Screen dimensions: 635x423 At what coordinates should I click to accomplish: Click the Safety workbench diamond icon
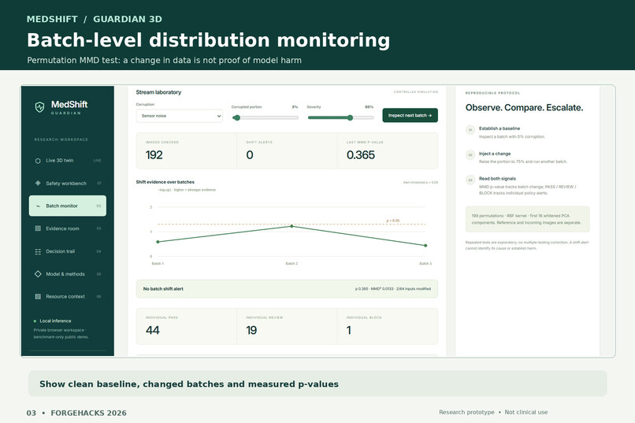[38, 183]
